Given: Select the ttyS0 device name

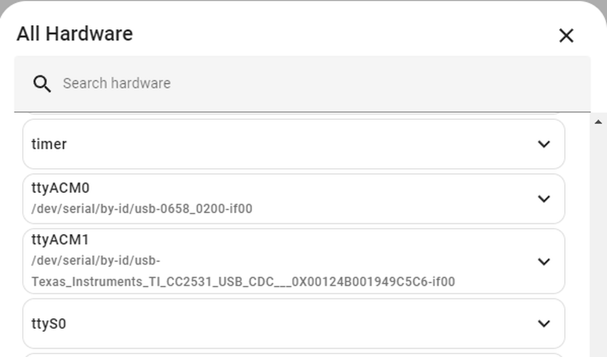Looking at the screenshot, I should [48, 324].
